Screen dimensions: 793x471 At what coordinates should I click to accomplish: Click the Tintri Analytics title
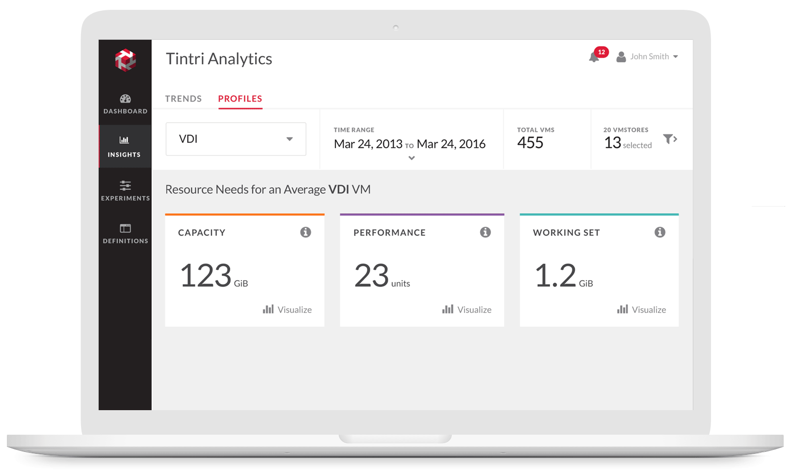[219, 59]
